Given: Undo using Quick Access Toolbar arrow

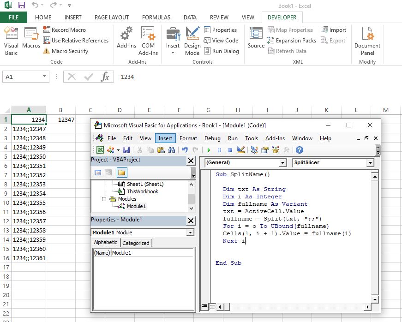Looking at the screenshot, I should click(35, 5).
